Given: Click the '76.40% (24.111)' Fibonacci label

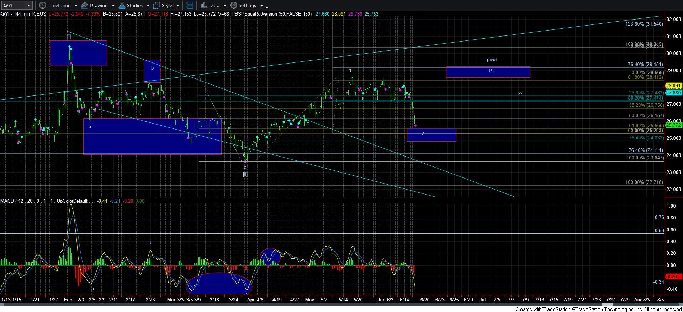Looking at the screenshot, I should (646, 150).
